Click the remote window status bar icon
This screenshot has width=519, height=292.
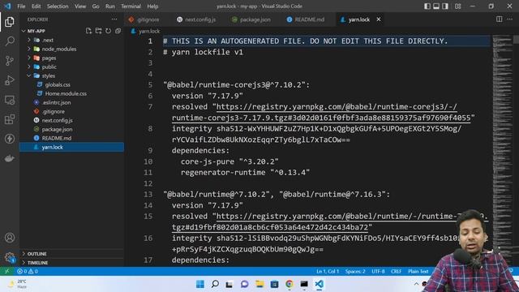(x=6, y=271)
